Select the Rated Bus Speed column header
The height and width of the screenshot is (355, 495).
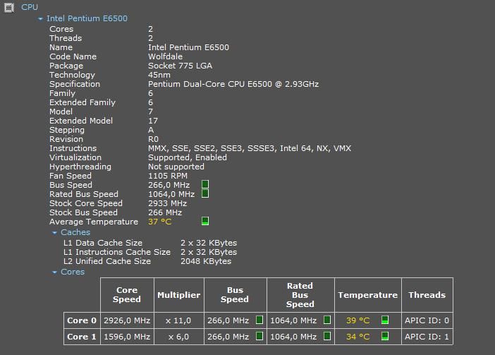[300, 295]
